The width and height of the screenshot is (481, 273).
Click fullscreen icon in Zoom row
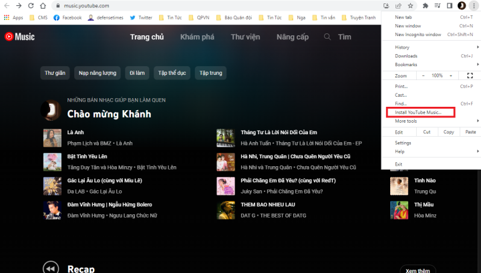(470, 75)
